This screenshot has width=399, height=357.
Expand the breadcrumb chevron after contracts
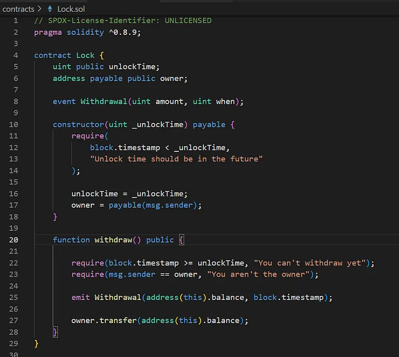point(39,9)
